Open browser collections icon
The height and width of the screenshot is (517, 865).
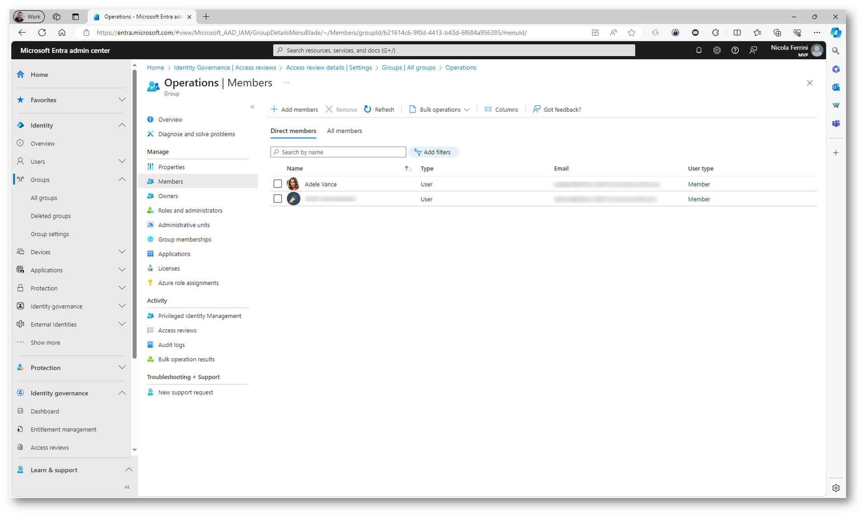[777, 33]
